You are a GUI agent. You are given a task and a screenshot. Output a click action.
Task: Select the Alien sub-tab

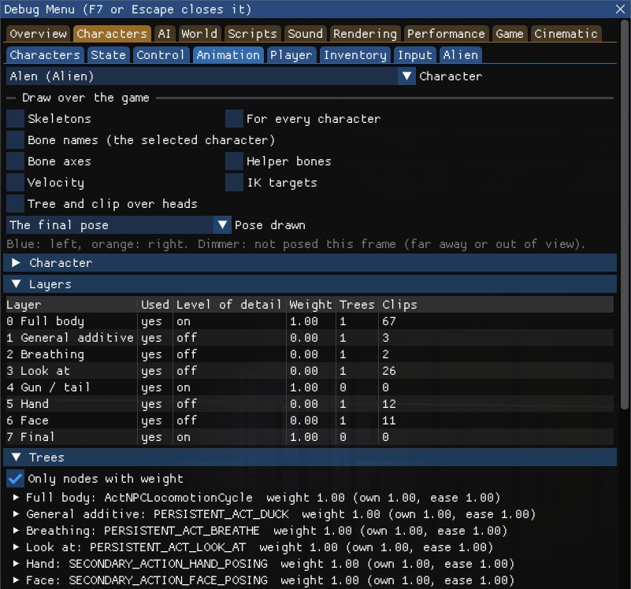click(460, 55)
